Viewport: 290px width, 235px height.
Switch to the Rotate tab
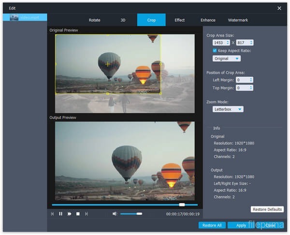[x=95, y=20]
